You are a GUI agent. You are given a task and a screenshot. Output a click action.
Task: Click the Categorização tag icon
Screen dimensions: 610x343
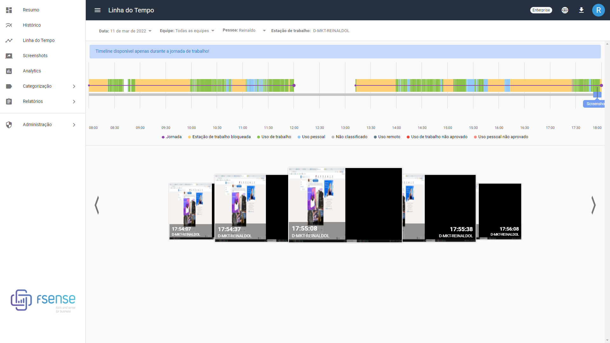coord(9,86)
